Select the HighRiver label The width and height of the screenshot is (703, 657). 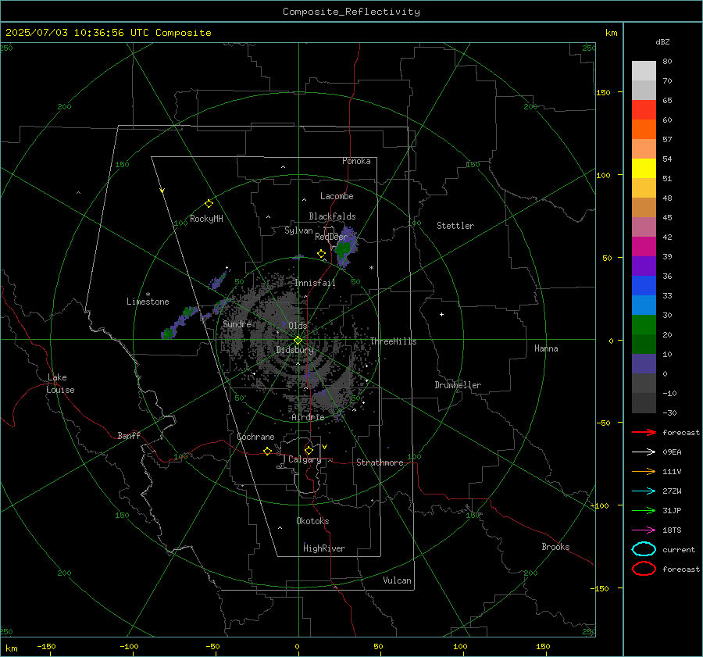tap(324, 548)
